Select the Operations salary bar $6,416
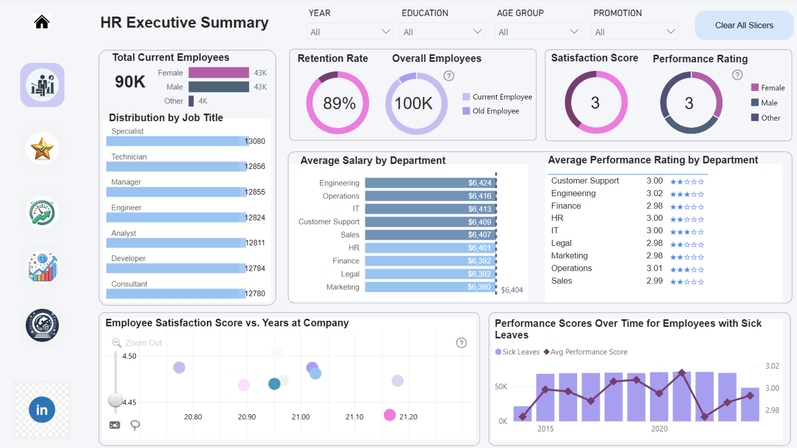 [431, 196]
